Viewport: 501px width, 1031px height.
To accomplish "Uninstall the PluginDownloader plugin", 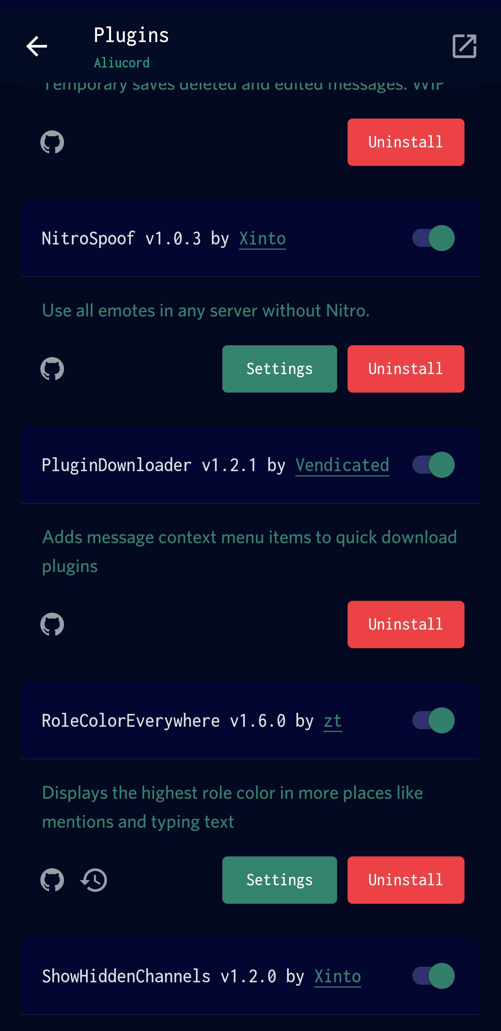I will 406,625.
